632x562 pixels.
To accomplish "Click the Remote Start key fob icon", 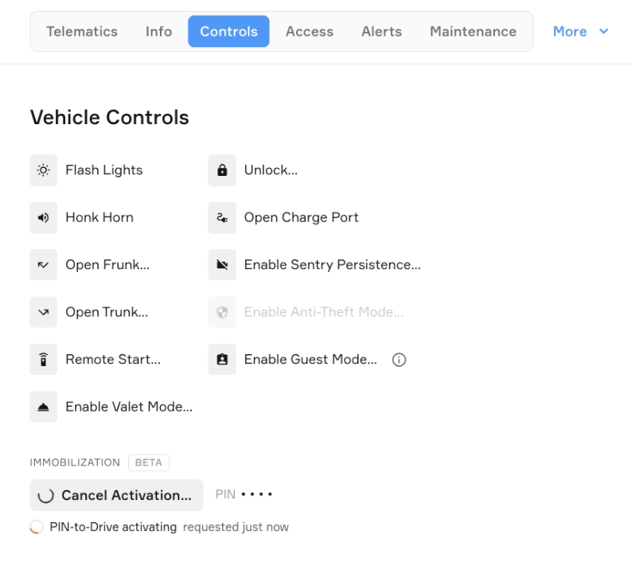I will 44,359.
